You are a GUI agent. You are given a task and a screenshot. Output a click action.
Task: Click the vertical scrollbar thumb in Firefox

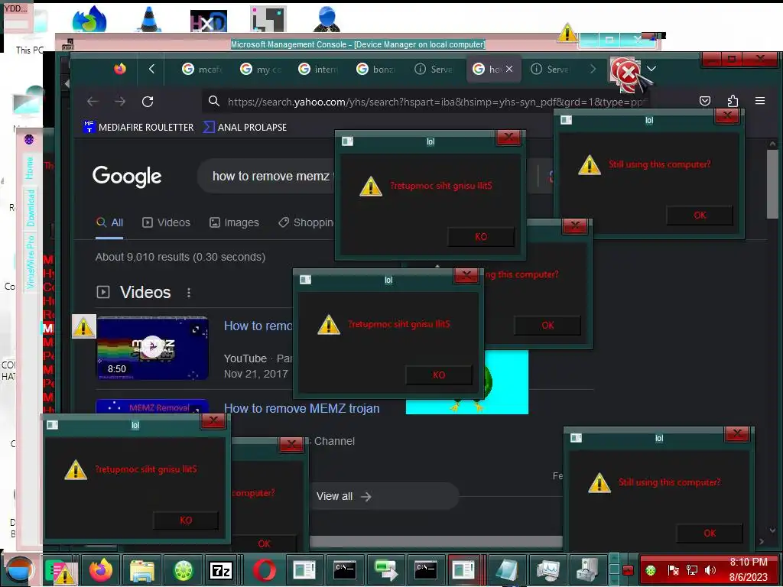click(x=772, y=183)
